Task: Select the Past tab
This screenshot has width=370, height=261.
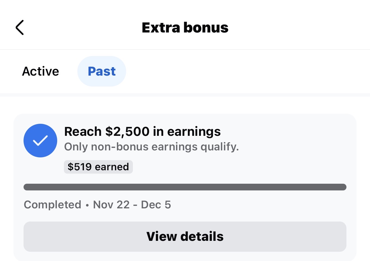Action: [101, 71]
